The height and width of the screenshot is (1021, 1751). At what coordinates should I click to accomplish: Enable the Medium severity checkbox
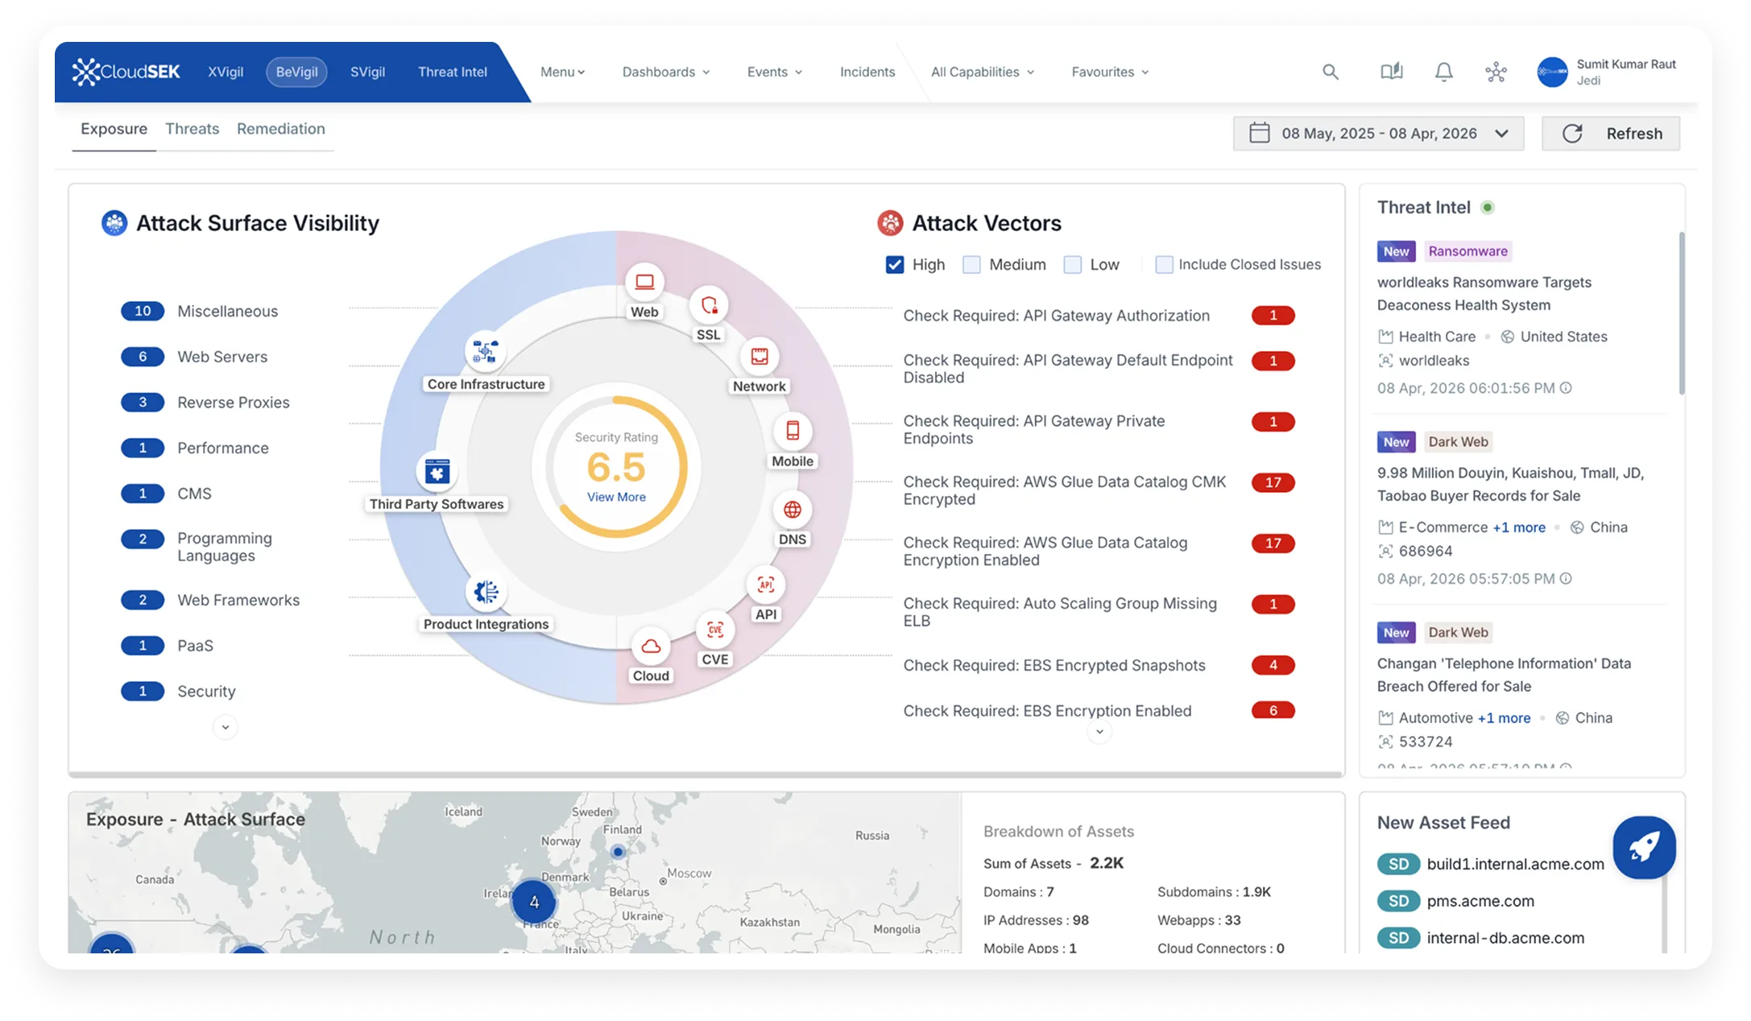pos(971,263)
